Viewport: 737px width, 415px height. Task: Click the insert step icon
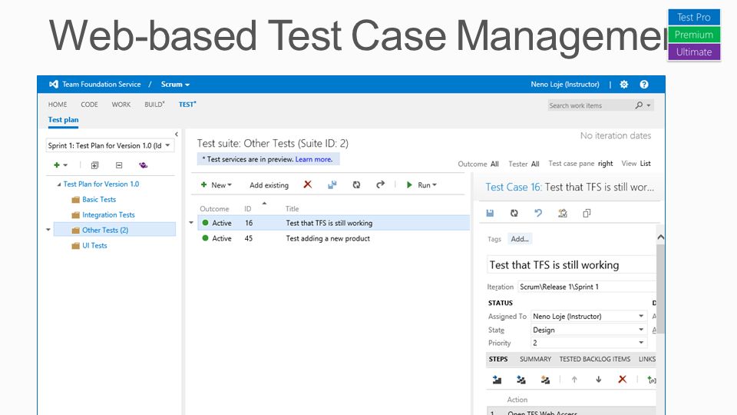click(497, 379)
